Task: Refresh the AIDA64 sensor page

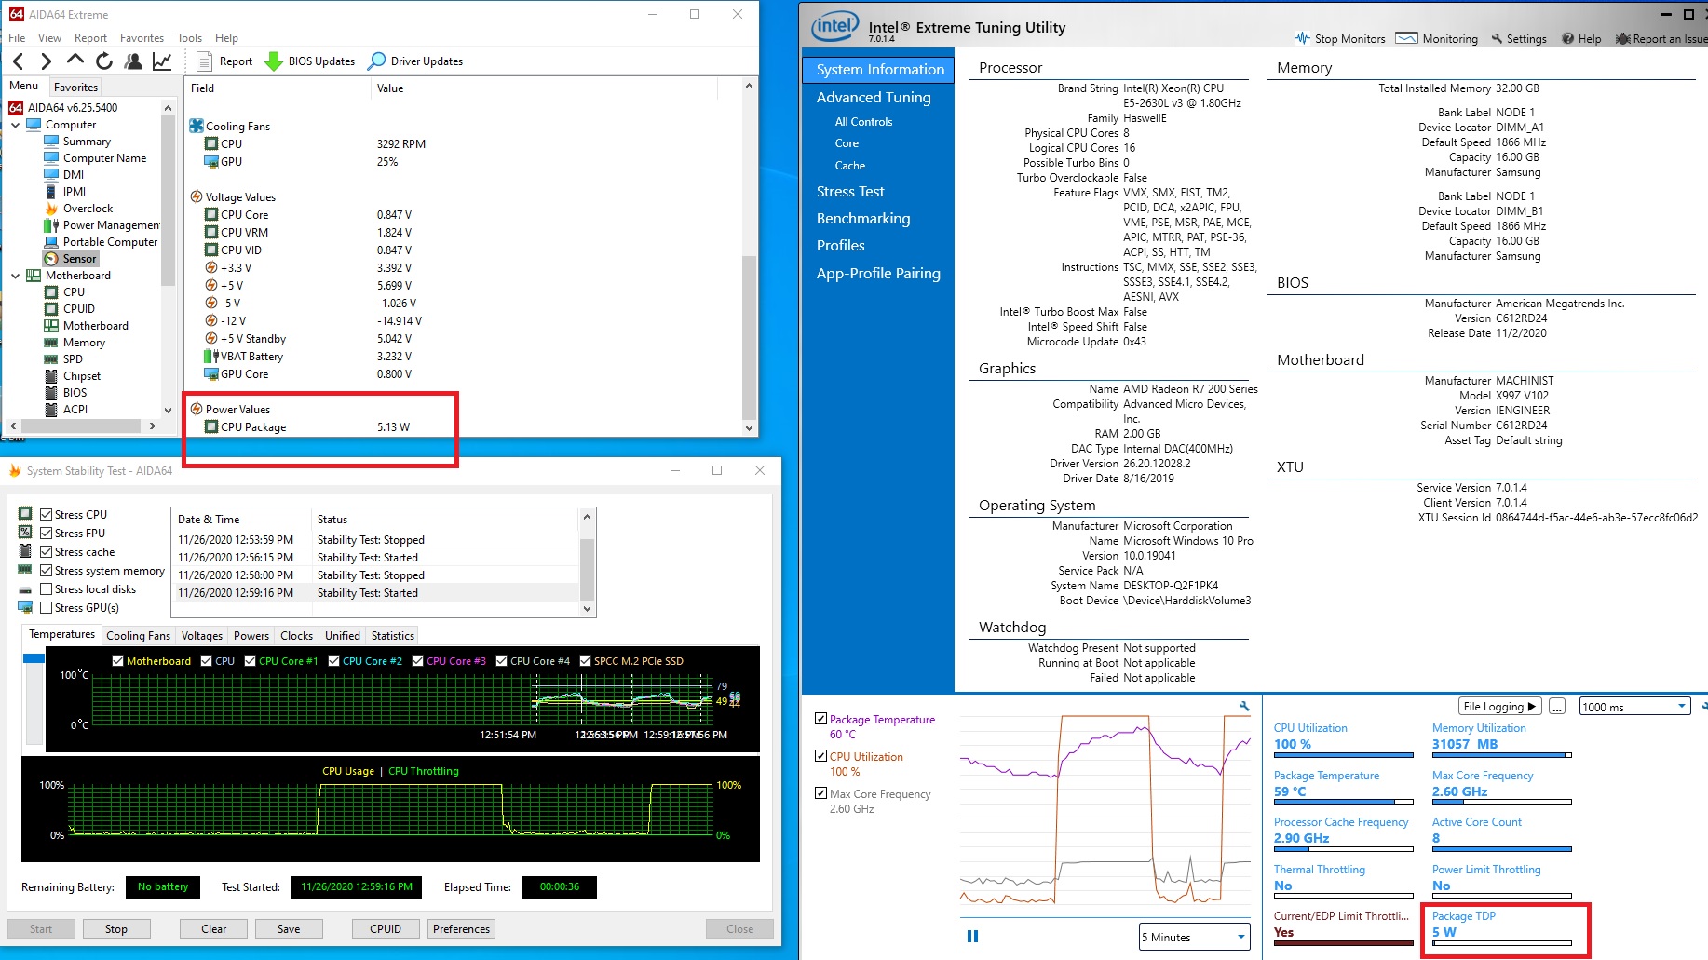Action: 104,61
